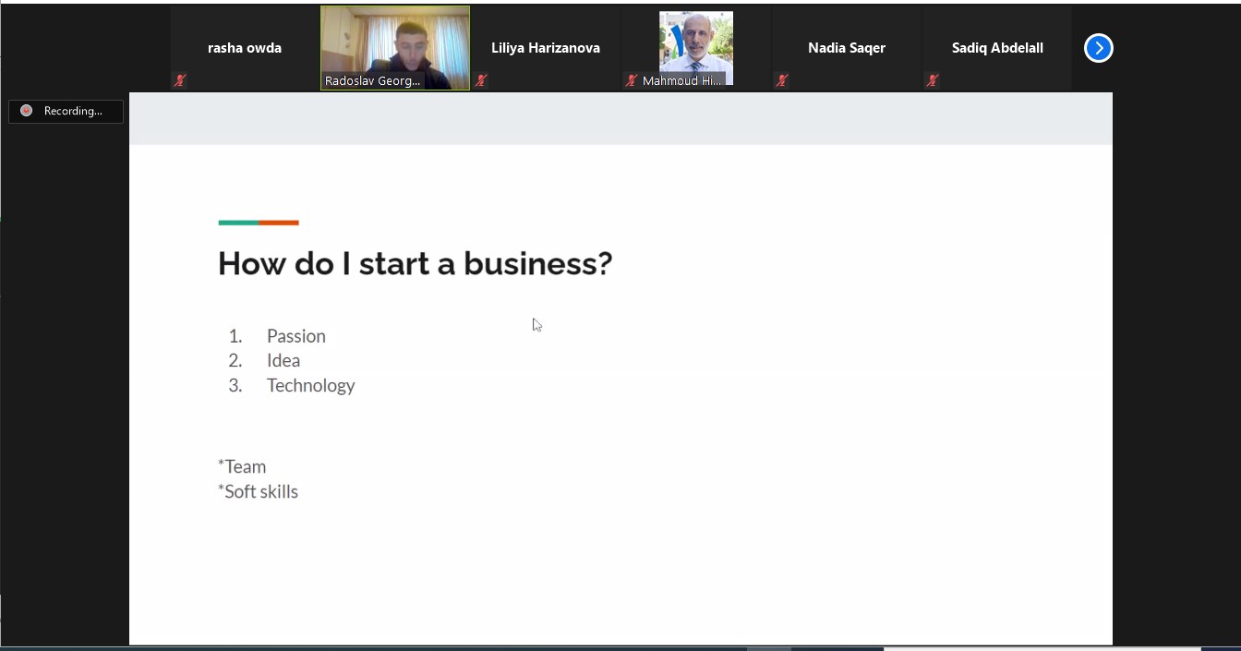Click the 'Idea' list item on the slide
The width and height of the screenshot is (1241, 651).
tap(283, 360)
